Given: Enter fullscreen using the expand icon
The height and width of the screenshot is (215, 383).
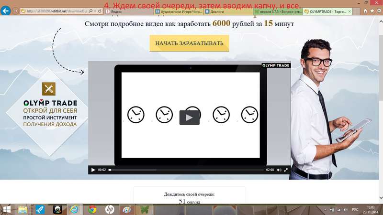Looking at the screenshot, I should [286, 170].
